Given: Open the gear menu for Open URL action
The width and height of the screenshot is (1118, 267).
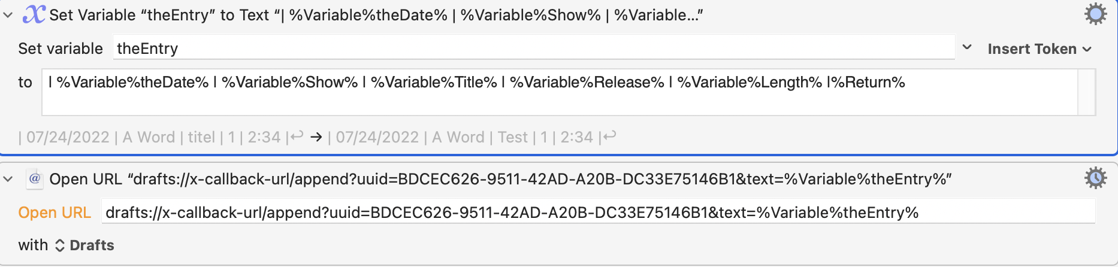Looking at the screenshot, I should (1095, 178).
